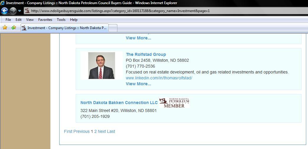Click Thomas Rolfstad's portrait photo
Viewport: 308px width, 149px height.
click(x=102, y=66)
